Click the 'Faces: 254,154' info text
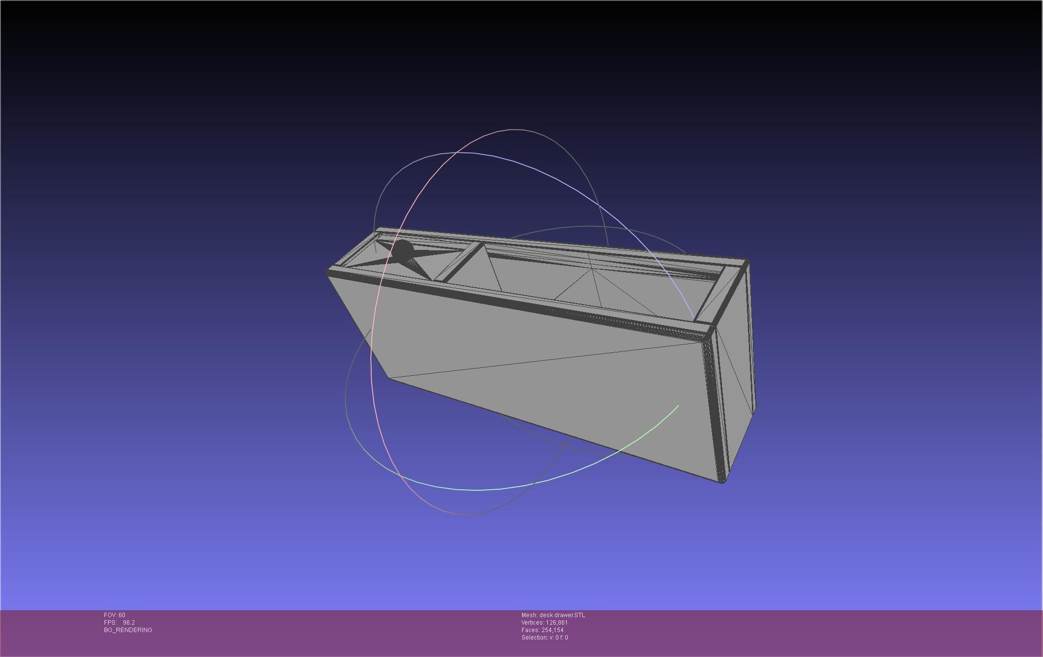 tap(542, 630)
